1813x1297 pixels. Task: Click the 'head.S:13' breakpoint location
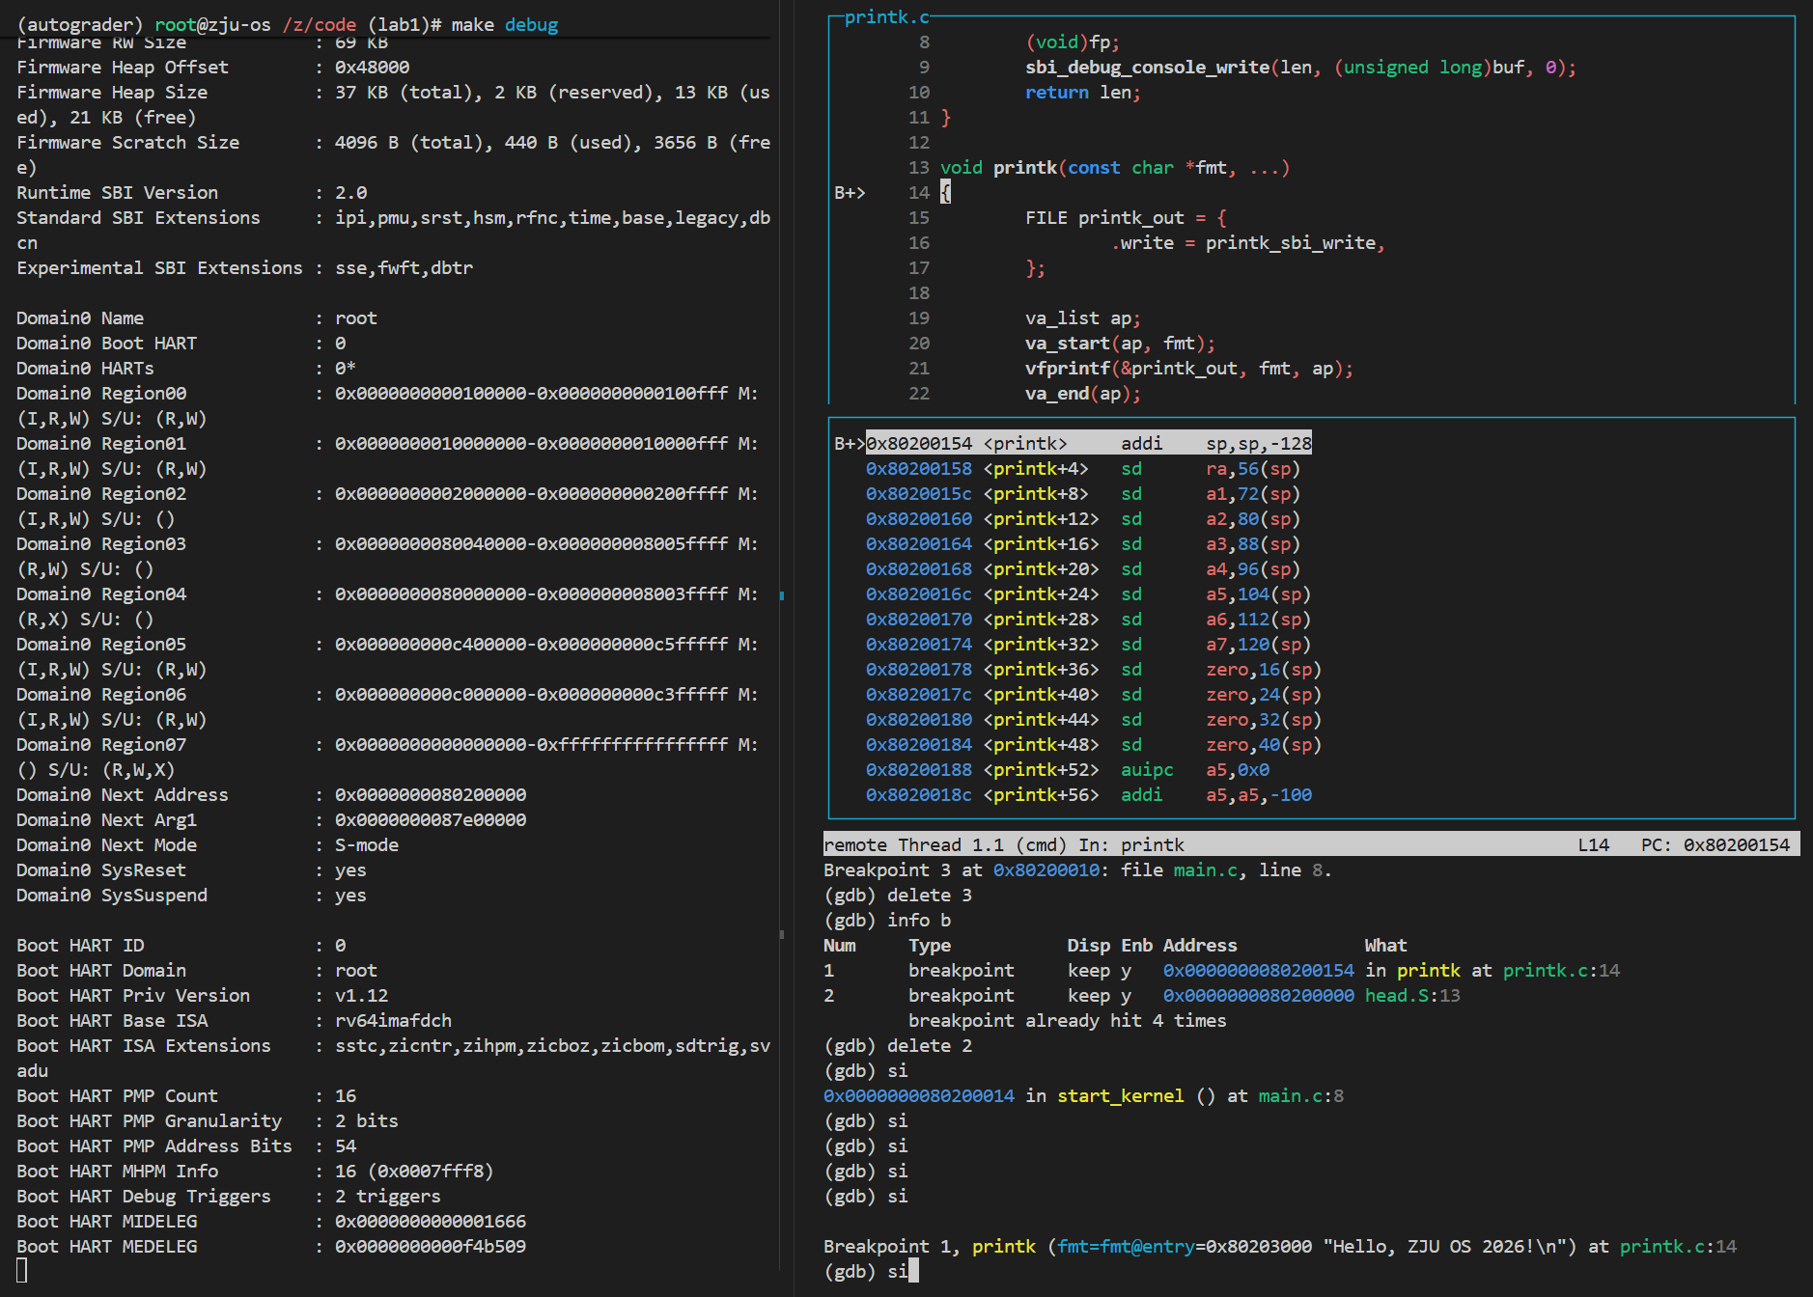[1412, 996]
